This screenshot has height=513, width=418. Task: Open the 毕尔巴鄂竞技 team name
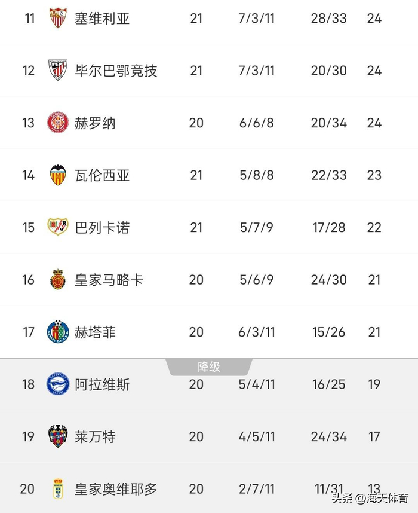[x=116, y=71]
